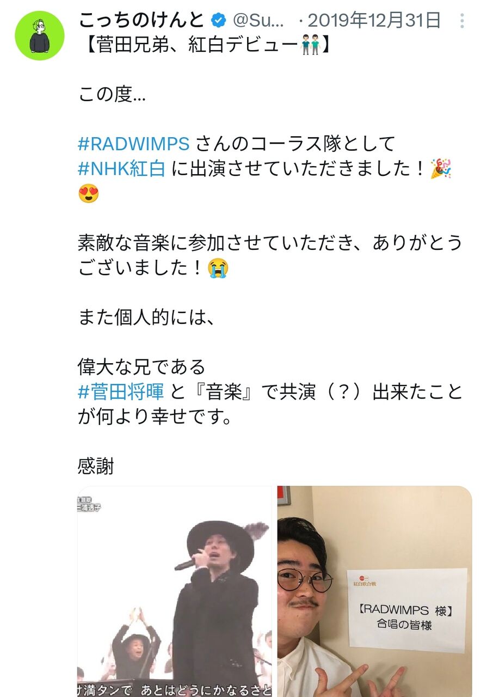Click the subtitle caption on left photo
The height and width of the screenshot is (697, 487).
click(x=175, y=689)
